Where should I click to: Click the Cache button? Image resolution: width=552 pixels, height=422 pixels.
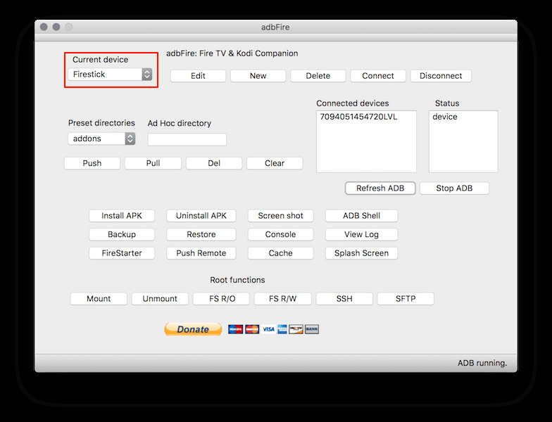pos(280,253)
